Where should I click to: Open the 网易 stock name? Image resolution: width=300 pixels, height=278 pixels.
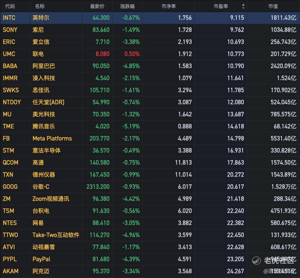click(38, 223)
